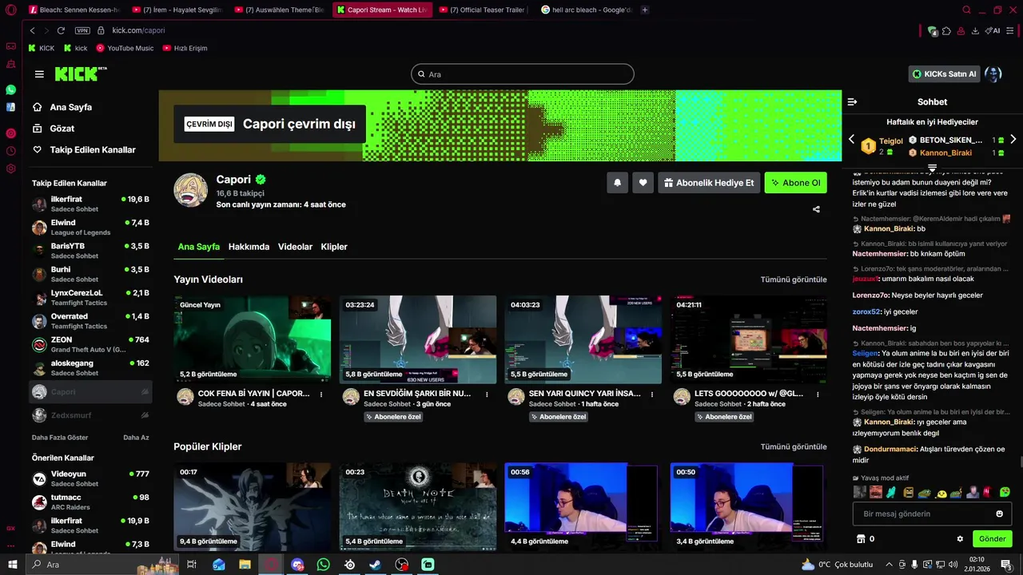
Task: Click the Ara search field
Action: [x=523, y=74]
